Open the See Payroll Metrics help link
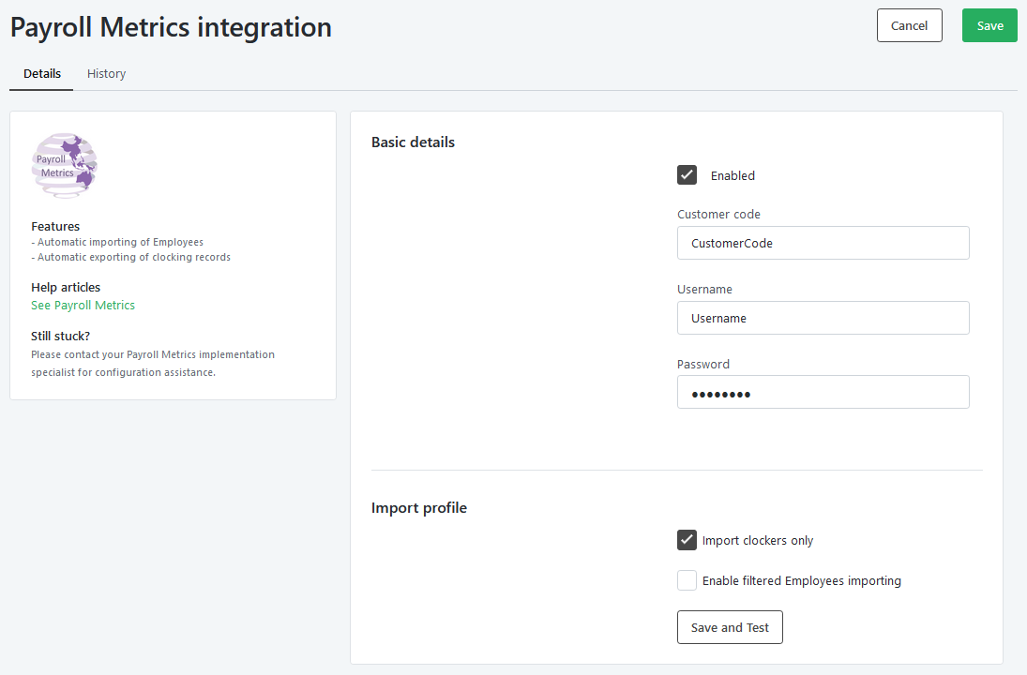The width and height of the screenshot is (1027, 675). [x=83, y=305]
